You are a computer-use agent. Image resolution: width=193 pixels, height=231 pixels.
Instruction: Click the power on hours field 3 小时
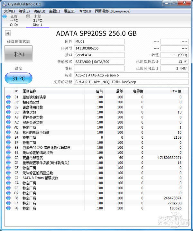(174, 69)
